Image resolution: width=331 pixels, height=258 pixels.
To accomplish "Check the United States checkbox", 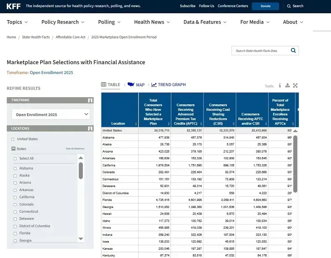I will (x=13, y=139).
